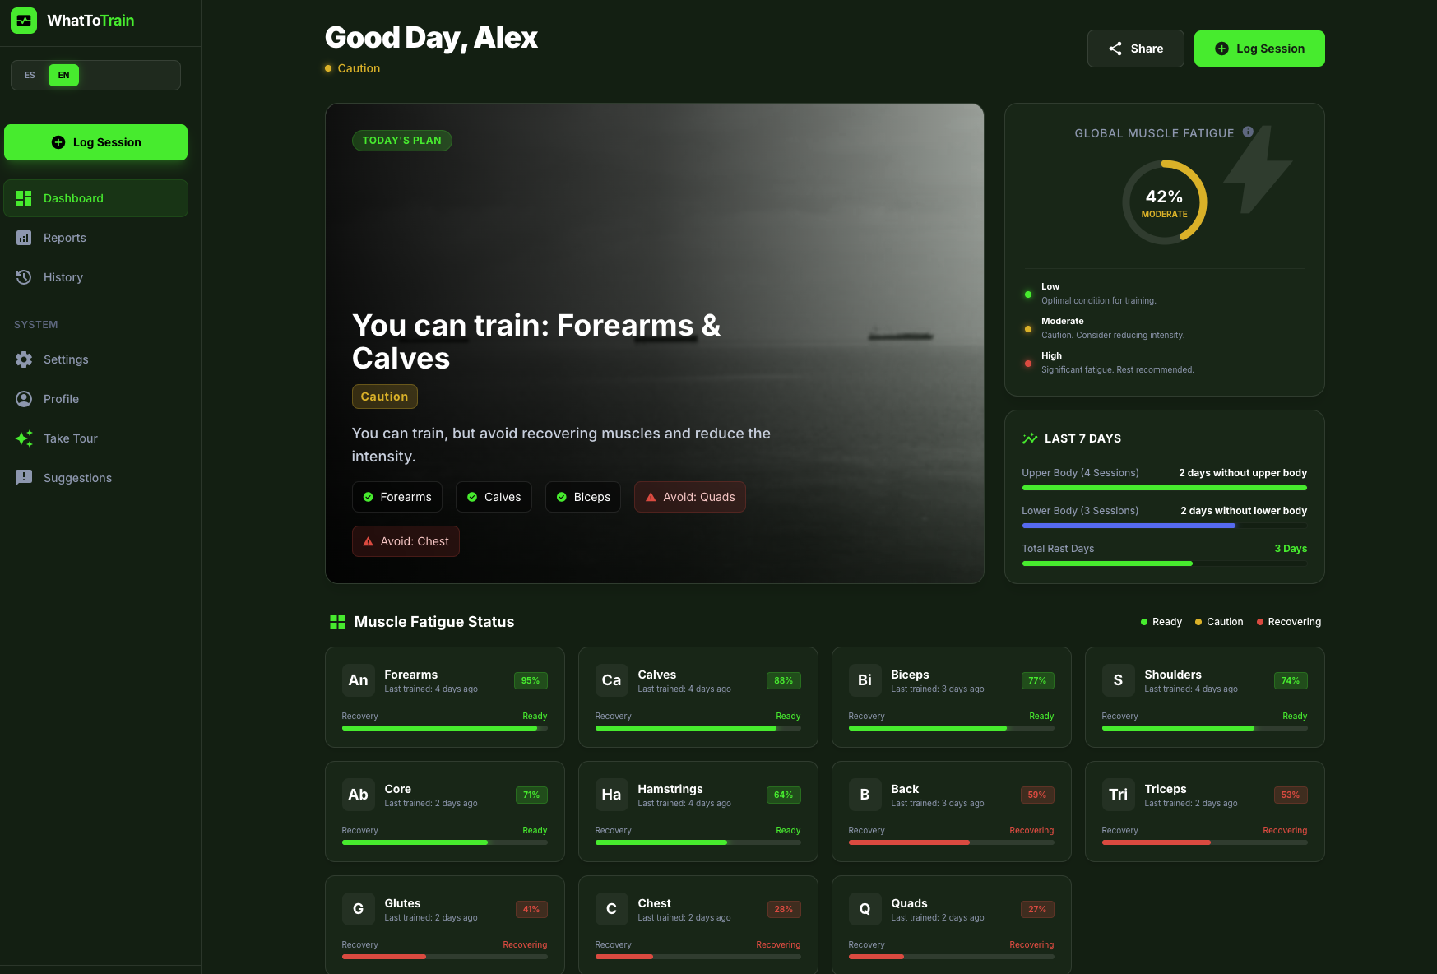
Task: Click the Avoid: Chest warning chip
Action: click(x=406, y=541)
